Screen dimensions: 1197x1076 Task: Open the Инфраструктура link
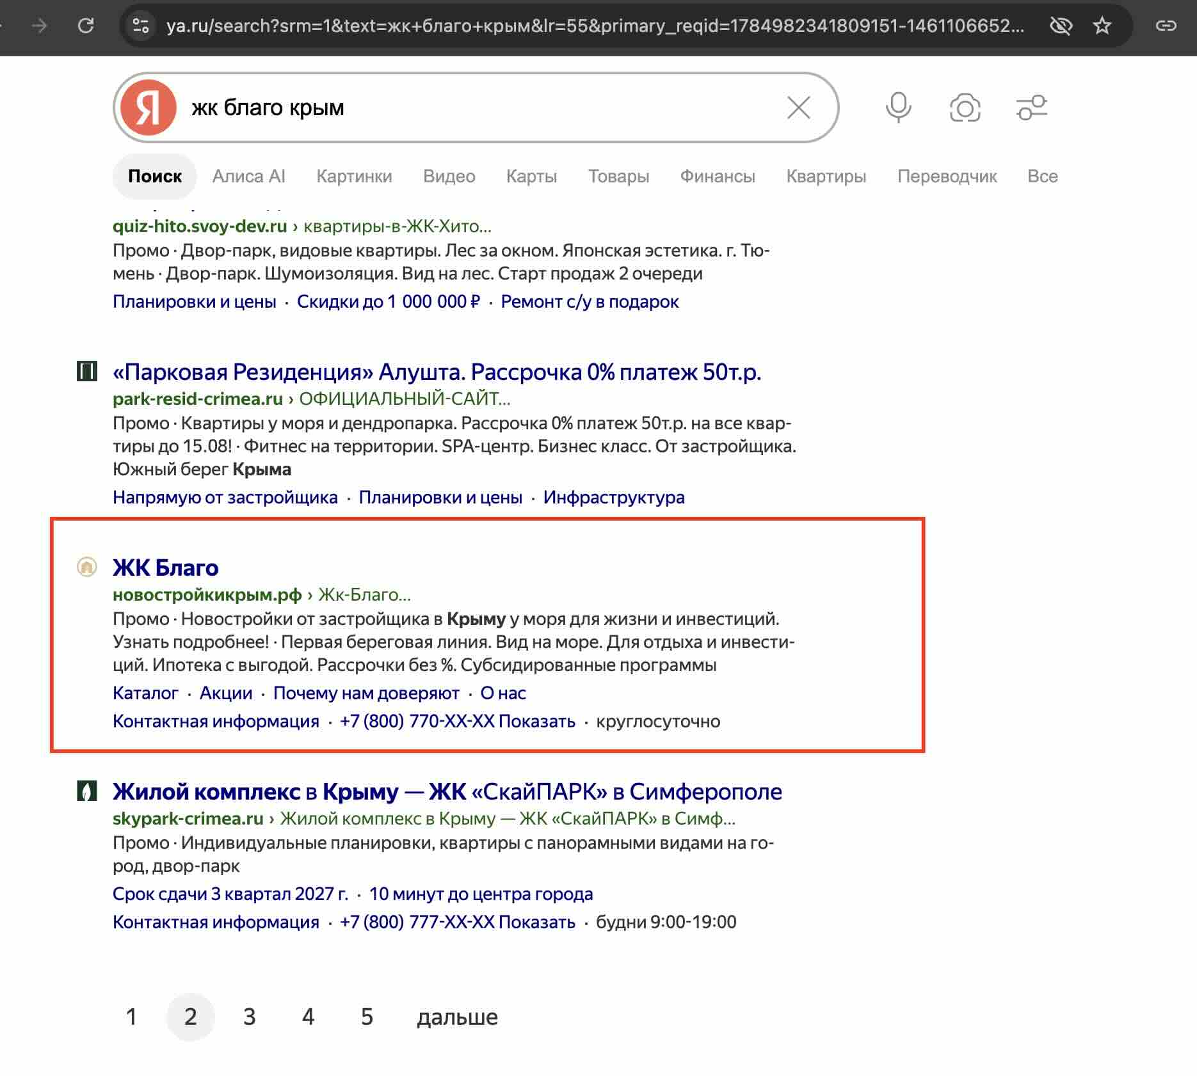coord(614,497)
